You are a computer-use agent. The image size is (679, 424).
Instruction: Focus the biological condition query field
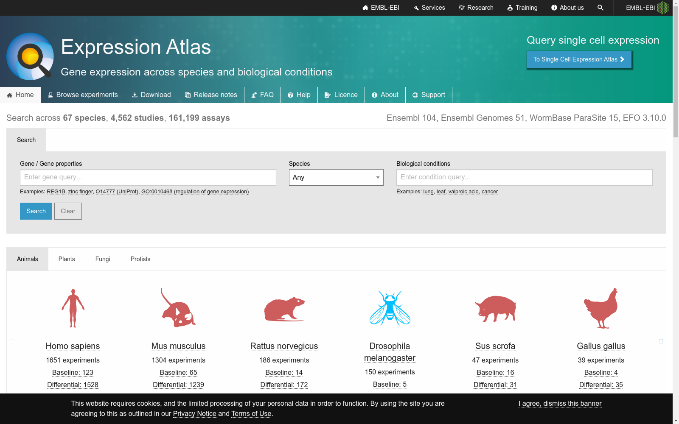525,177
